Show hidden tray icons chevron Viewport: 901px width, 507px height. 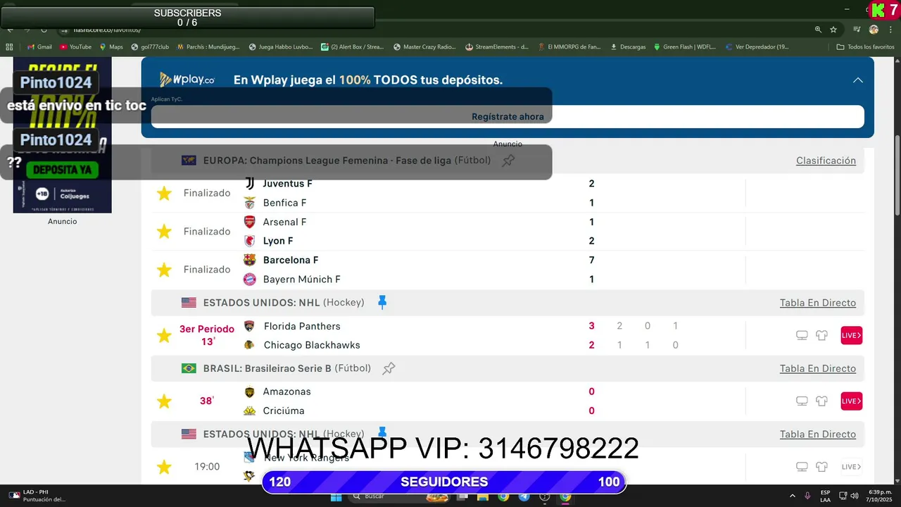793,496
